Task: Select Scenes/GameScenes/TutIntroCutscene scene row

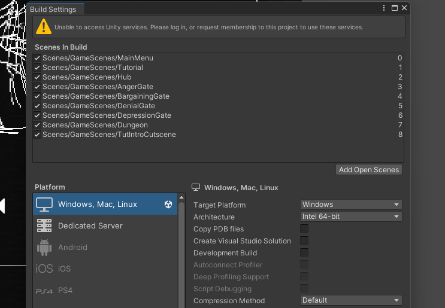Action: [218, 135]
